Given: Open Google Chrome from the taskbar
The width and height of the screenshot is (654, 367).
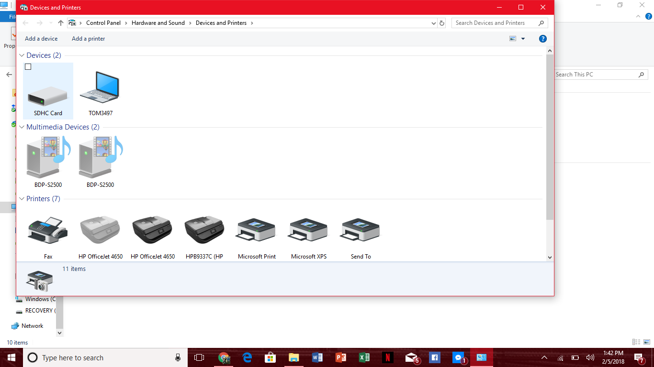Looking at the screenshot, I should (224, 357).
